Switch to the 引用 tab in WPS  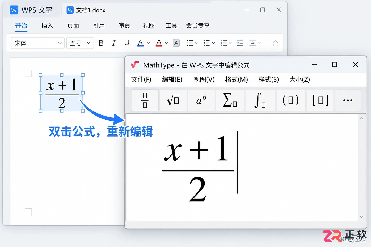click(x=99, y=25)
